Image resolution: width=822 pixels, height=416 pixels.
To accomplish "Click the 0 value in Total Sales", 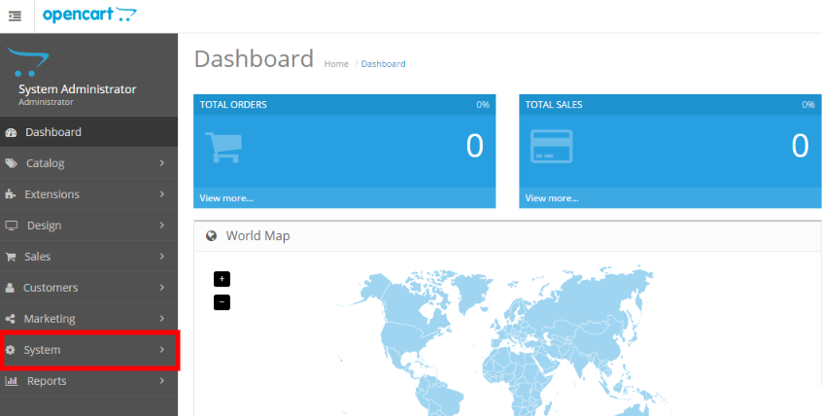I will [801, 146].
